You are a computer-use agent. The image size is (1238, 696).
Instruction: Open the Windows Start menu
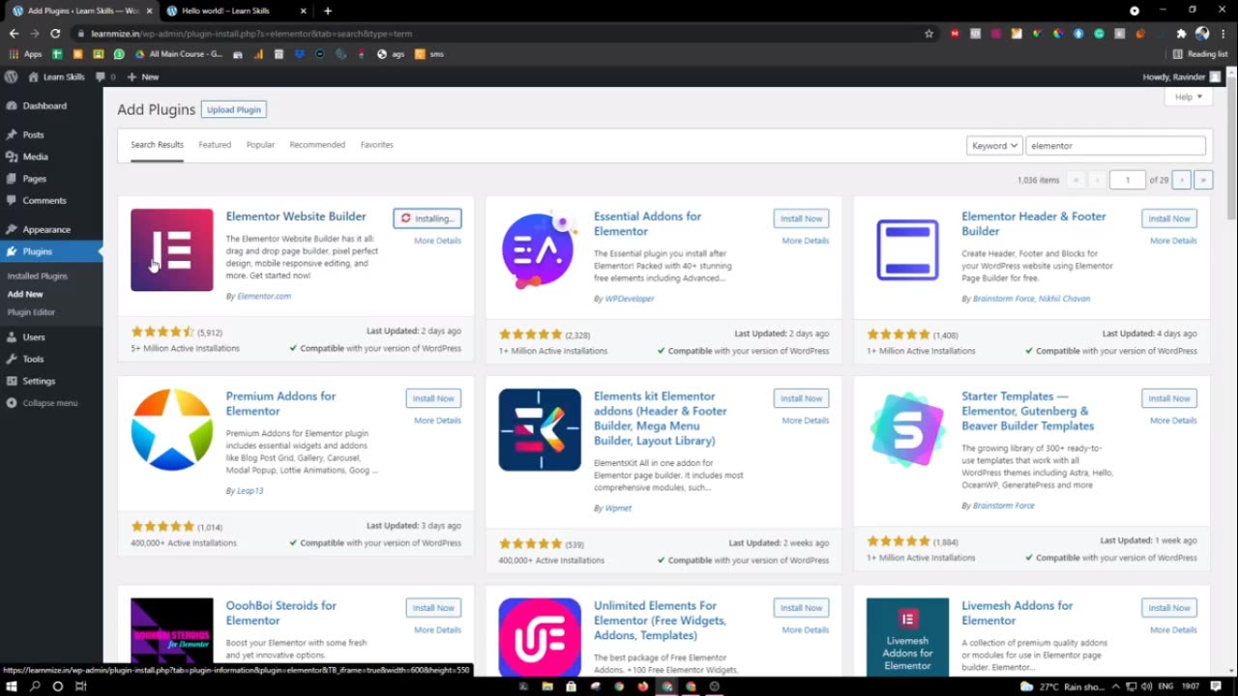click(11, 686)
